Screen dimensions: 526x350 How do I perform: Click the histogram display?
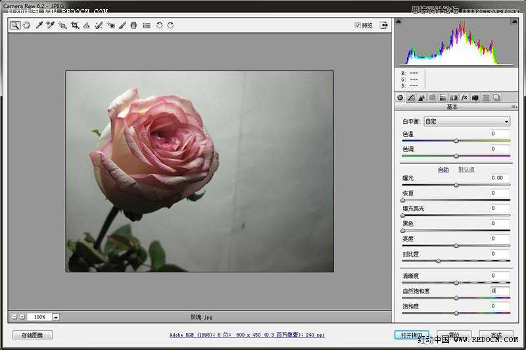coord(456,43)
